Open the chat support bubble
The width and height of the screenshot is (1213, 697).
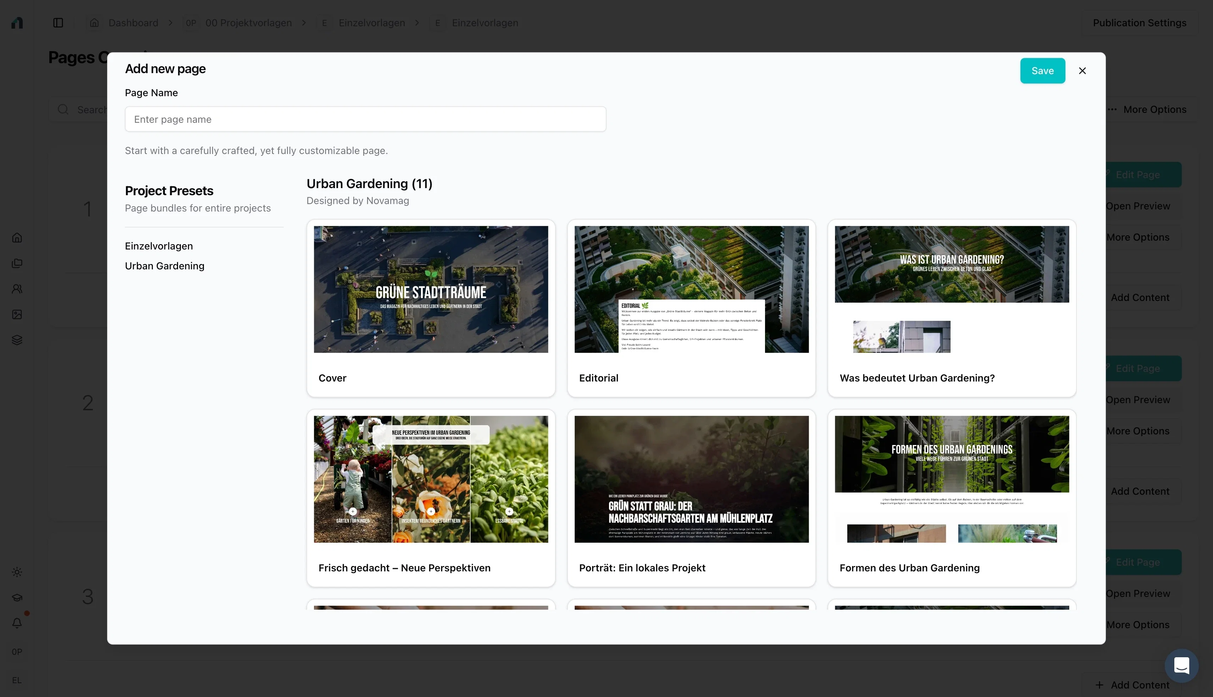[x=1181, y=665]
